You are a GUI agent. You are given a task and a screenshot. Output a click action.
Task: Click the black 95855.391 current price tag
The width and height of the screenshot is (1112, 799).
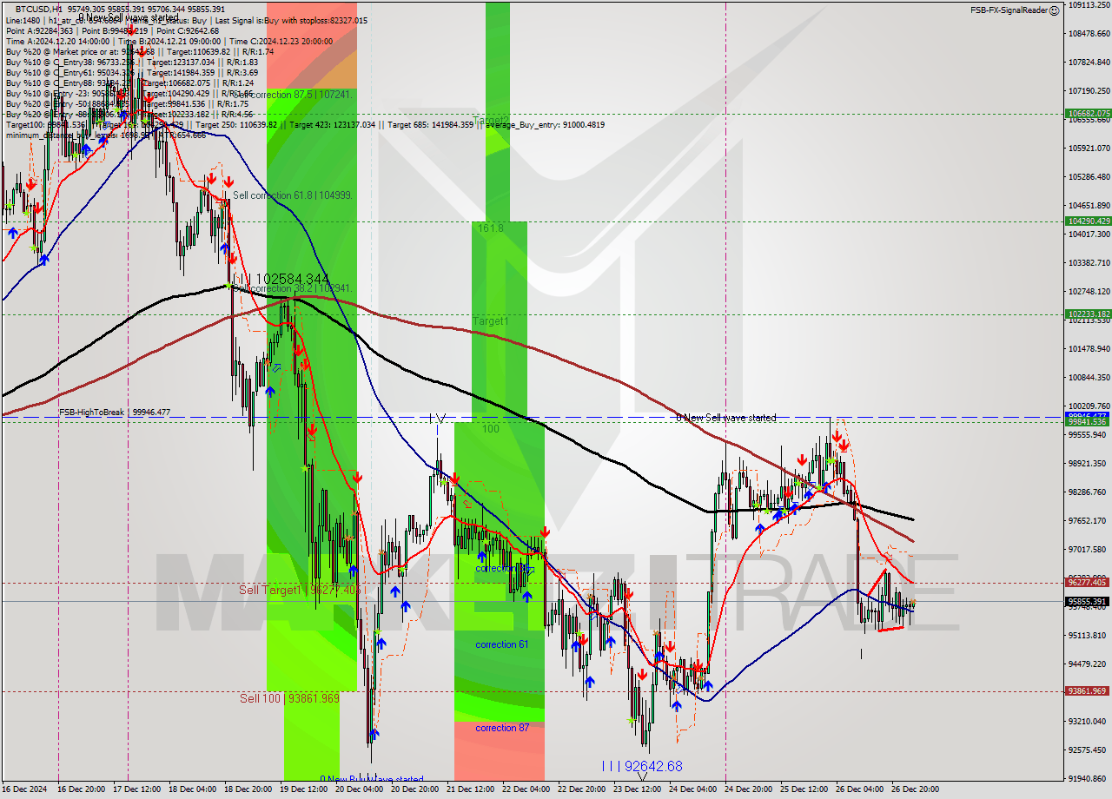click(1088, 601)
